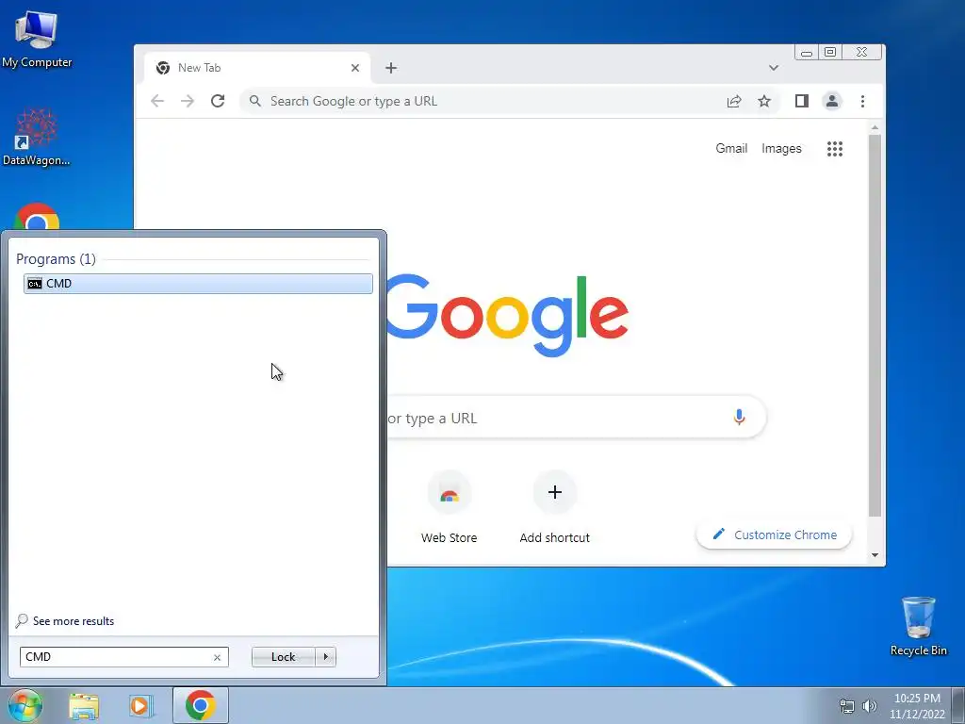Toggle Chrome's side panel
This screenshot has height=724, width=965.
(x=801, y=101)
